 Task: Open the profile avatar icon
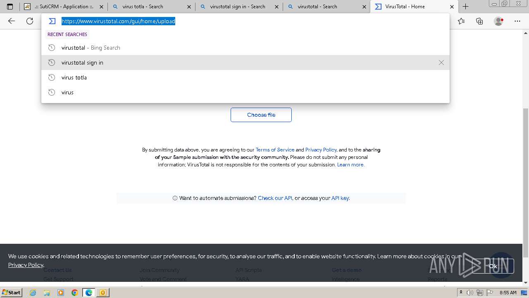499,21
